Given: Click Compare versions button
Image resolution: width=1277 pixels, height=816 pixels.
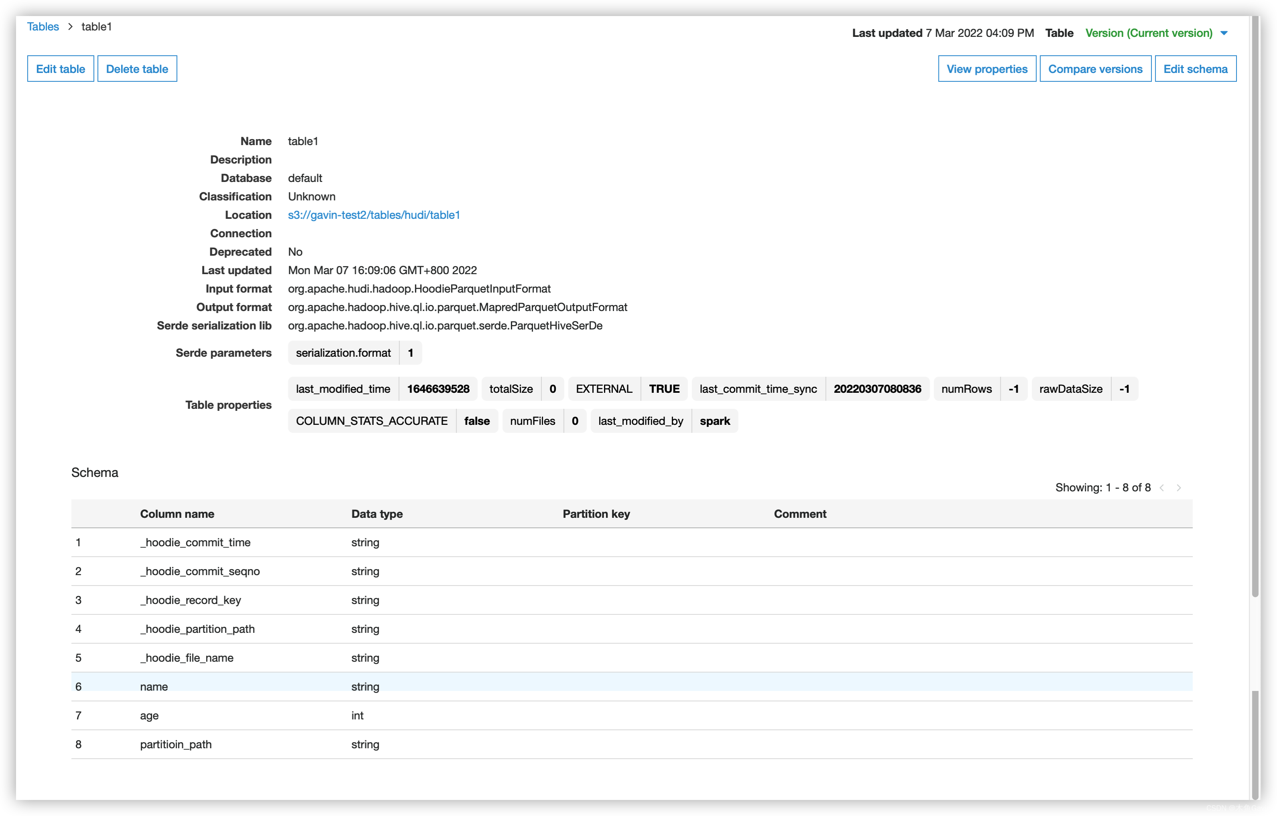Looking at the screenshot, I should 1095,69.
